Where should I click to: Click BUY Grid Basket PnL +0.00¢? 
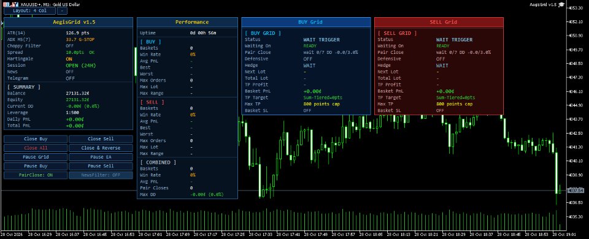pyautogui.click(x=312, y=91)
